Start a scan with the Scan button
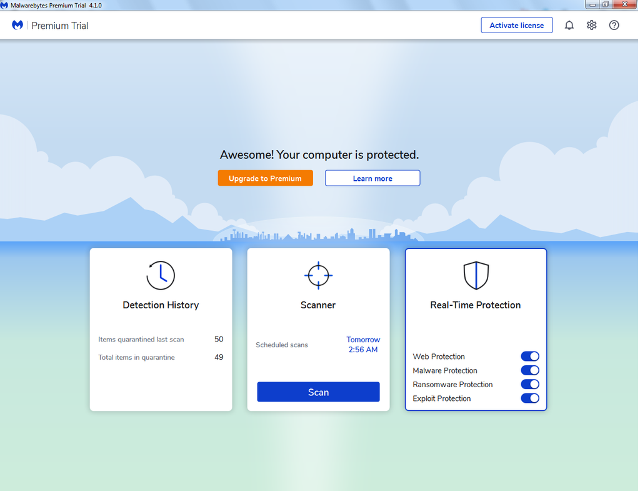The image size is (640, 491). coord(318,392)
